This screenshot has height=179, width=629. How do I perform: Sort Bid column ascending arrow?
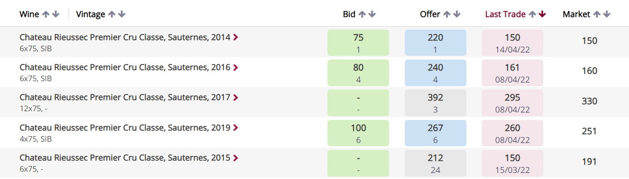[362, 14]
